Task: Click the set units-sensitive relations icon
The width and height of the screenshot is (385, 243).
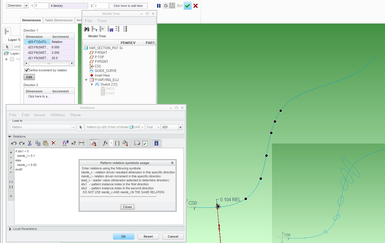Action: pos(93,143)
